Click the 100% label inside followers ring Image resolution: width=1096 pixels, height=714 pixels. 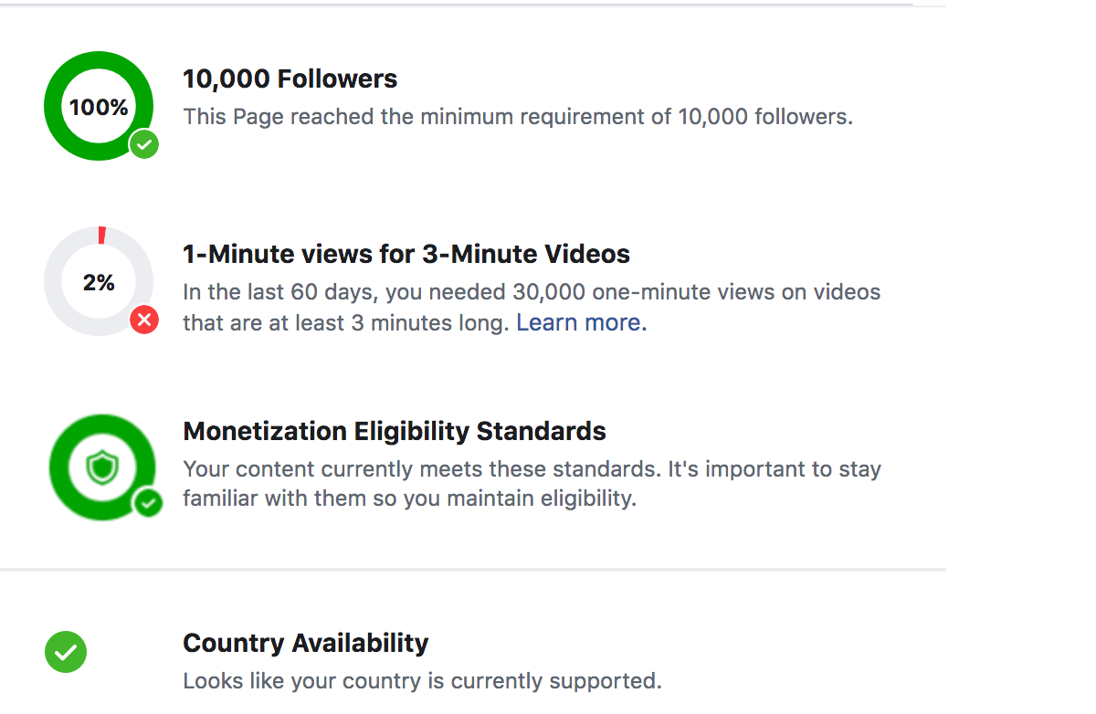point(99,107)
